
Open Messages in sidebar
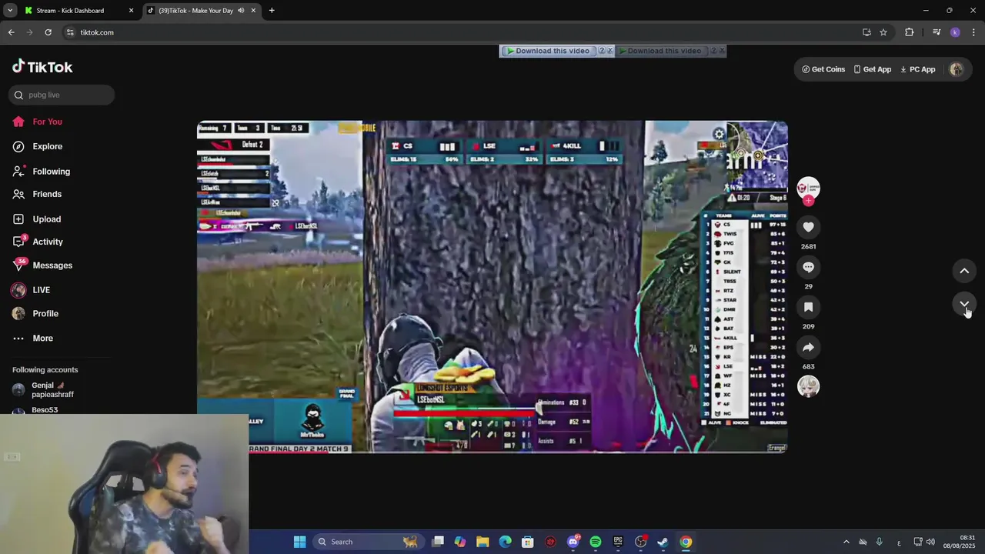[52, 265]
